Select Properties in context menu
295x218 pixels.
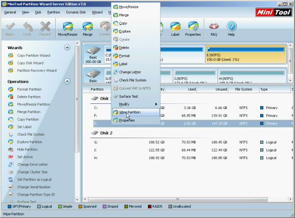click(136, 120)
